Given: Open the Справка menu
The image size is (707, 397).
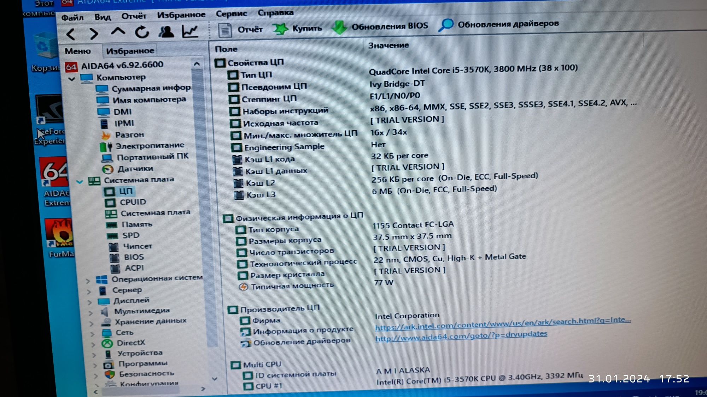Looking at the screenshot, I should (275, 13).
